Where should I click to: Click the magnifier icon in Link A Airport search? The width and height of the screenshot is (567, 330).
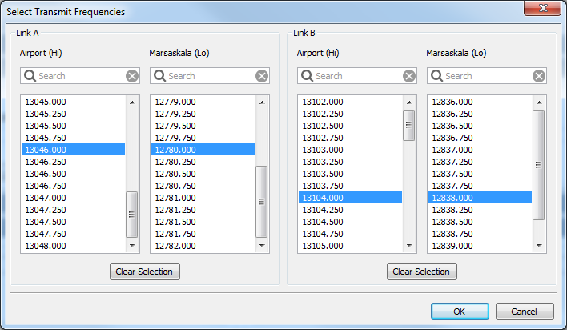[x=30, y=76]
